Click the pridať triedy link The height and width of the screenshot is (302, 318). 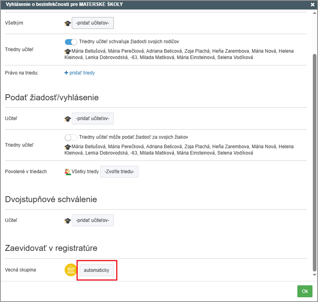pos(82,73)
